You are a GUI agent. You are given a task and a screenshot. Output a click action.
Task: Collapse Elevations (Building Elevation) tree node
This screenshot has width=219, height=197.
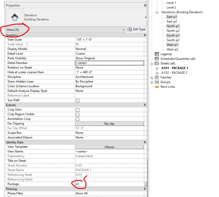[x=157, y=12]
